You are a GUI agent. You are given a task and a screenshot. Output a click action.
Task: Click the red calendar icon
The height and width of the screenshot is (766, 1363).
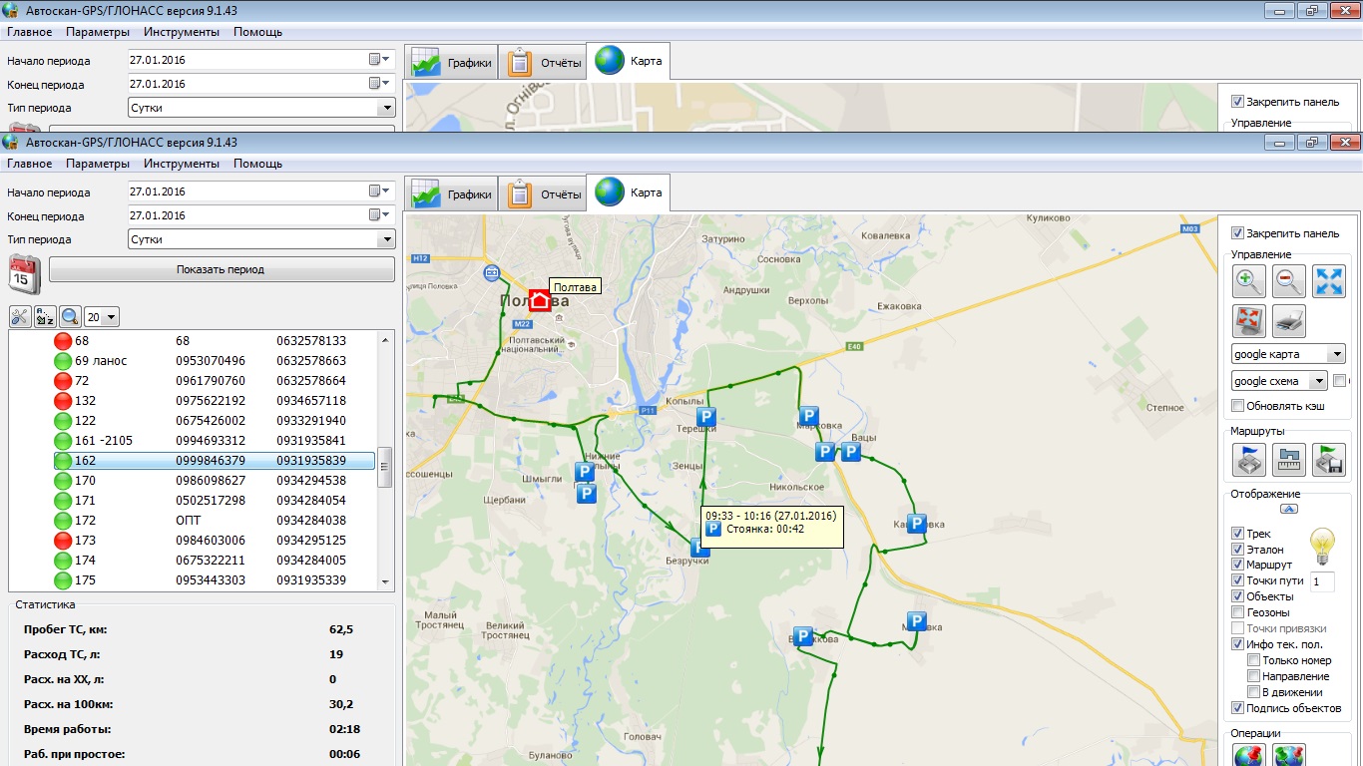[x=25, y=272]
